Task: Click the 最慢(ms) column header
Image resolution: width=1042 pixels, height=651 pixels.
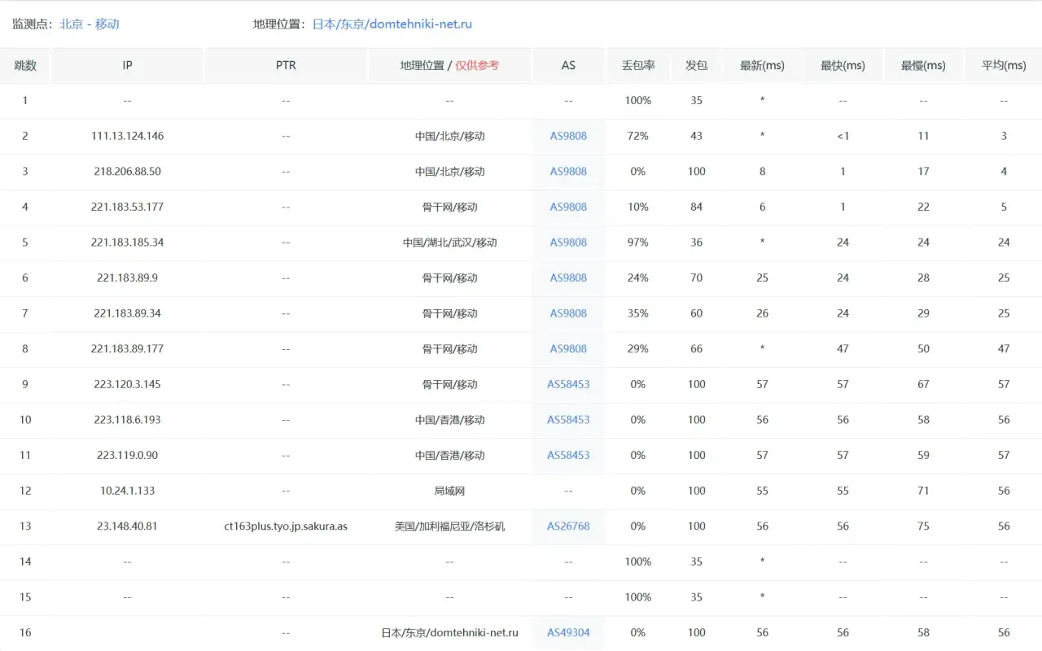Action: pyautogui.click(x=923, y=65)
